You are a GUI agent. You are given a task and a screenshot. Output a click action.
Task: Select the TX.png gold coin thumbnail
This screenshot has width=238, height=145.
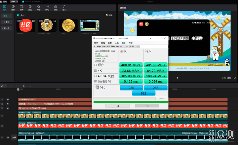coord(68,25)
